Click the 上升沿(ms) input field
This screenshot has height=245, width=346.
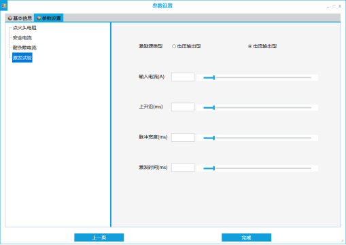(183, 107)
